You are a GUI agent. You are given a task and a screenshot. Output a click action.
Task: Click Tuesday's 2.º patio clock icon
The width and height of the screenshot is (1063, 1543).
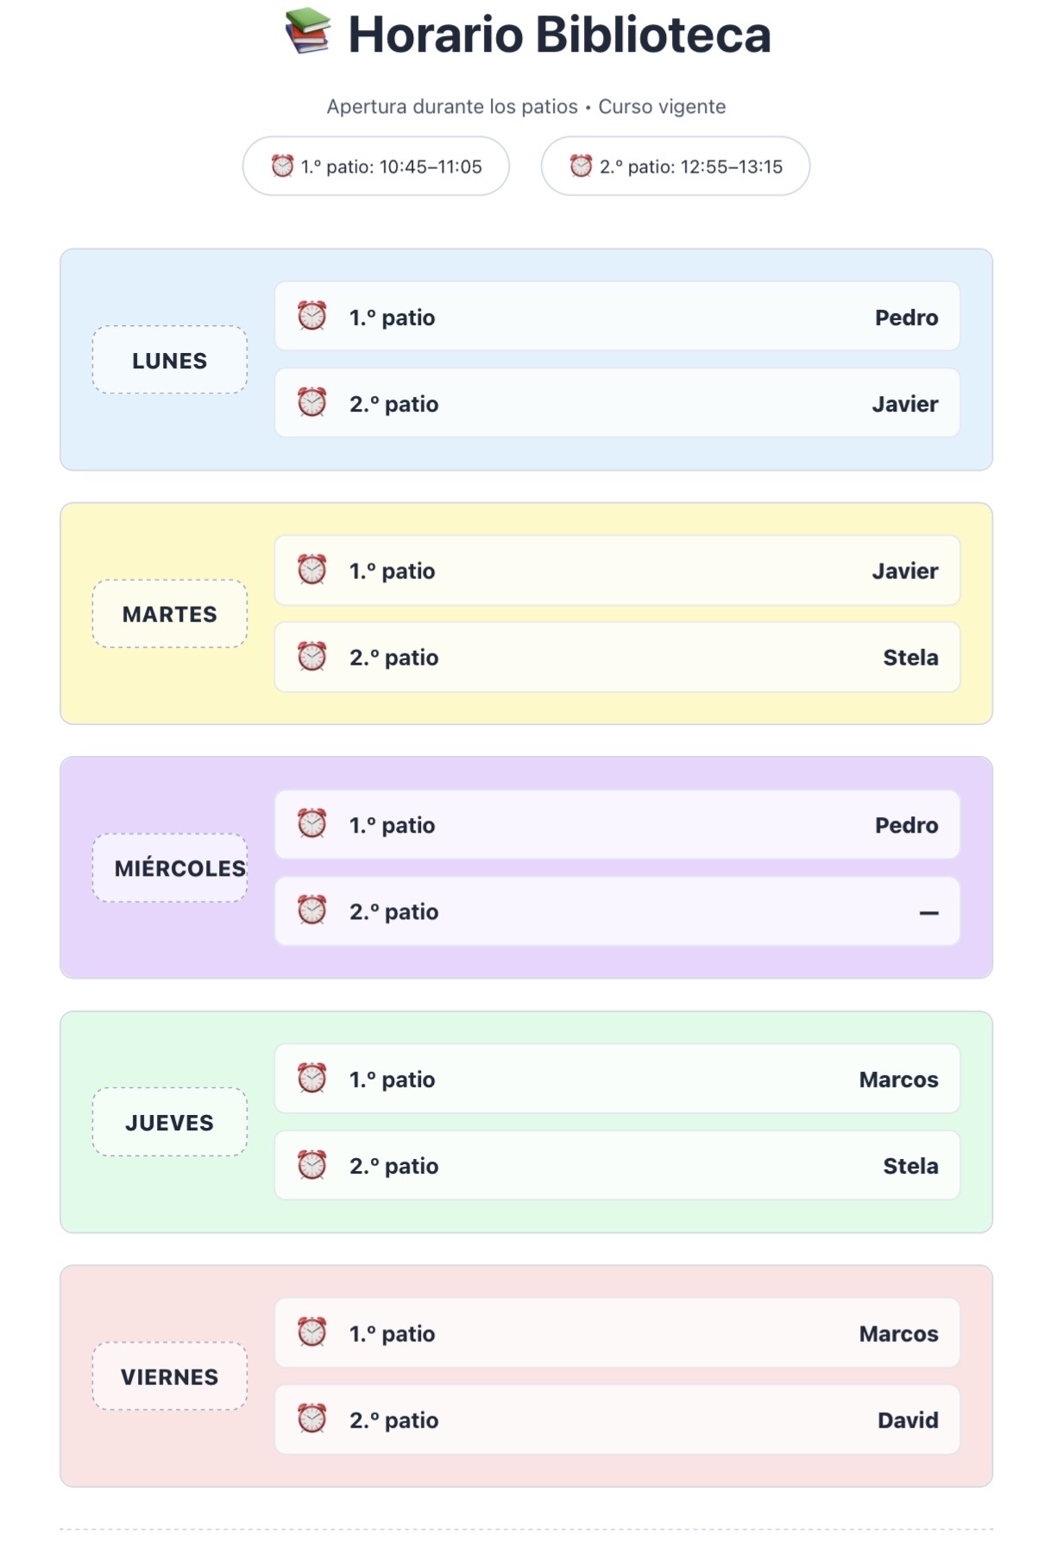[312, 657]
